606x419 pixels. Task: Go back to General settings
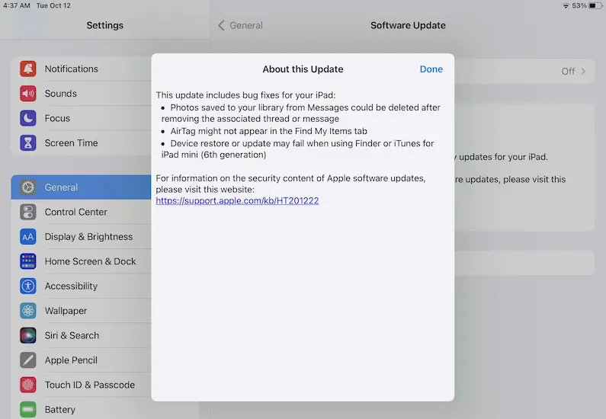[240, 25]
